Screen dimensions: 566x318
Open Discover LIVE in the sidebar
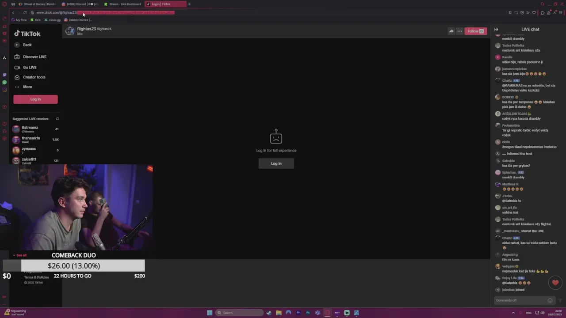click(x=30, y=57)
